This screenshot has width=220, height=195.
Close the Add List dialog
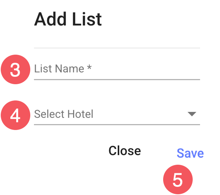tap(125, 151)
